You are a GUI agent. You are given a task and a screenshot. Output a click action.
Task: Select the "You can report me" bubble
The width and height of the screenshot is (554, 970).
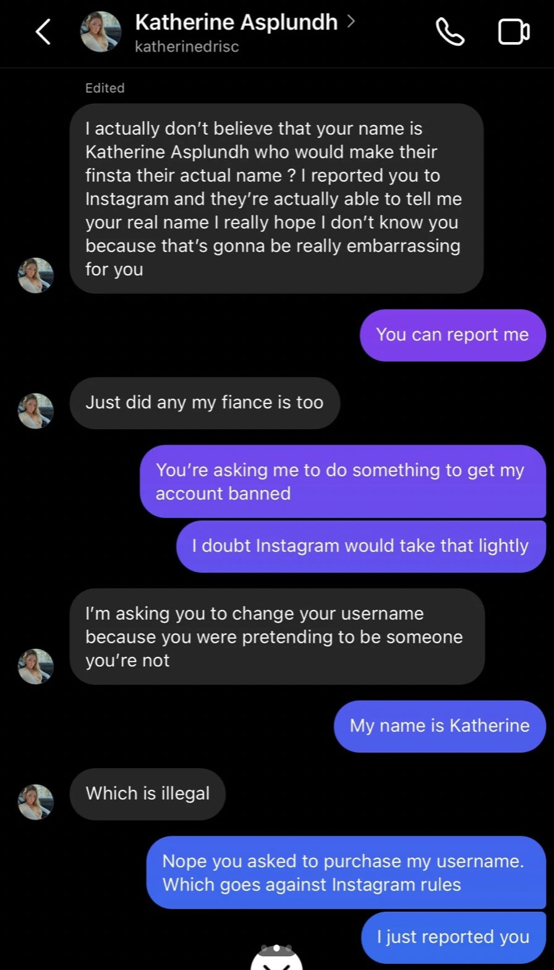(x=453, y=335)
